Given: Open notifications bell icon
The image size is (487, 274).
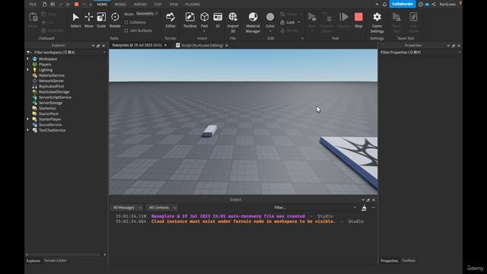Looking at the screenshot, I should tap(384, 5).
